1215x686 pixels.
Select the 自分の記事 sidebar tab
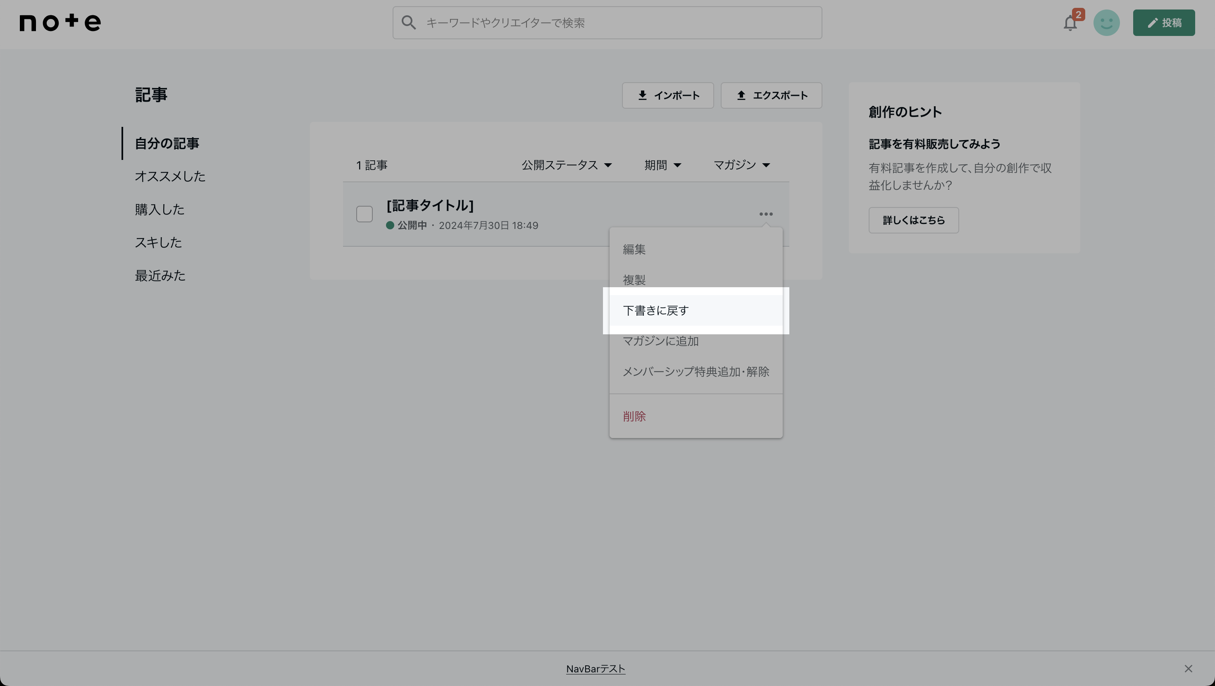(x=167, y=143)
